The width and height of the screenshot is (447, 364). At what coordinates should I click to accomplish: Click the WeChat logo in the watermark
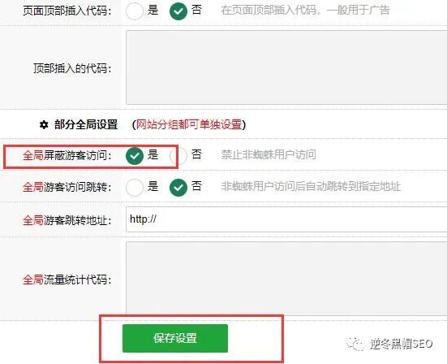355,344
